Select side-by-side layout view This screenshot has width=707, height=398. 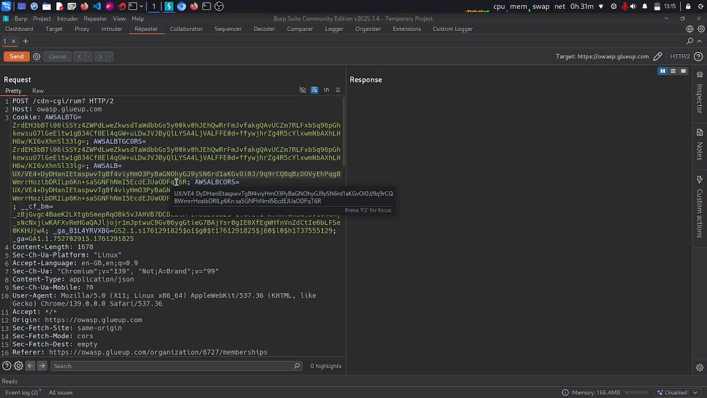[x=663, y=71]
